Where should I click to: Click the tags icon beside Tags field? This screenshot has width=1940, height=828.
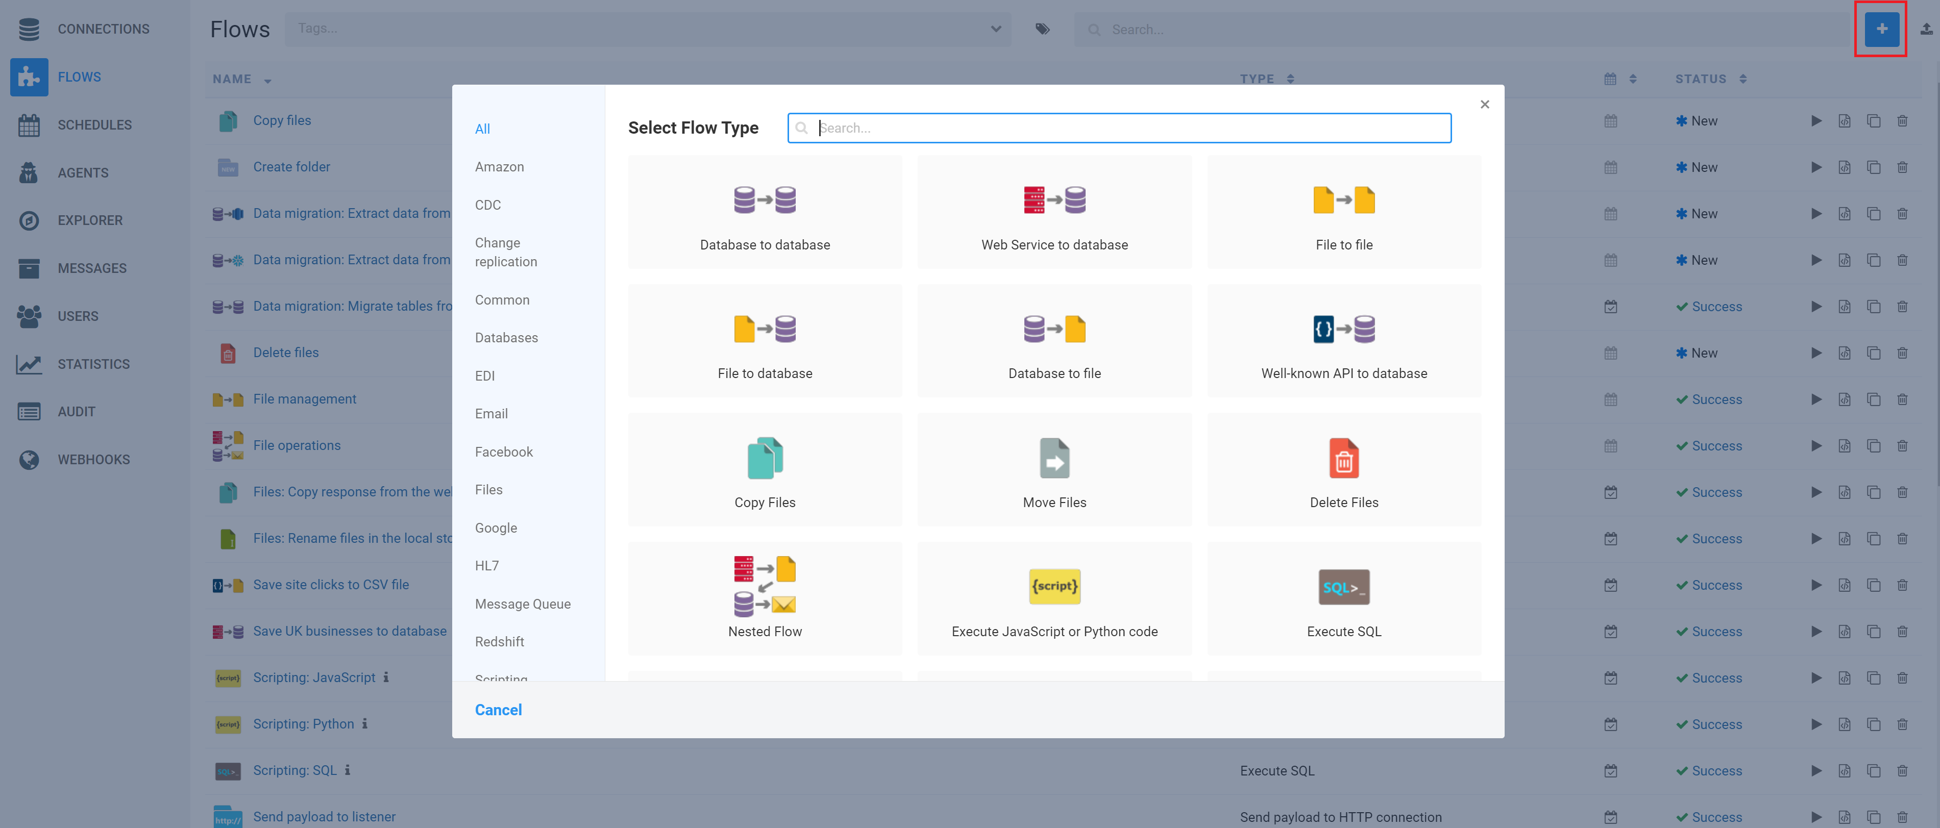point(1042,30)
